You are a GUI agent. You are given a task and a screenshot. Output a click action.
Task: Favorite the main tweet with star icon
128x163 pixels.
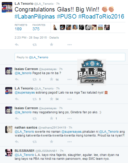coord(51,44)
